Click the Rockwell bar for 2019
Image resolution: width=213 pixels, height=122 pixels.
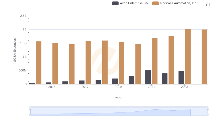pos(121,63)
